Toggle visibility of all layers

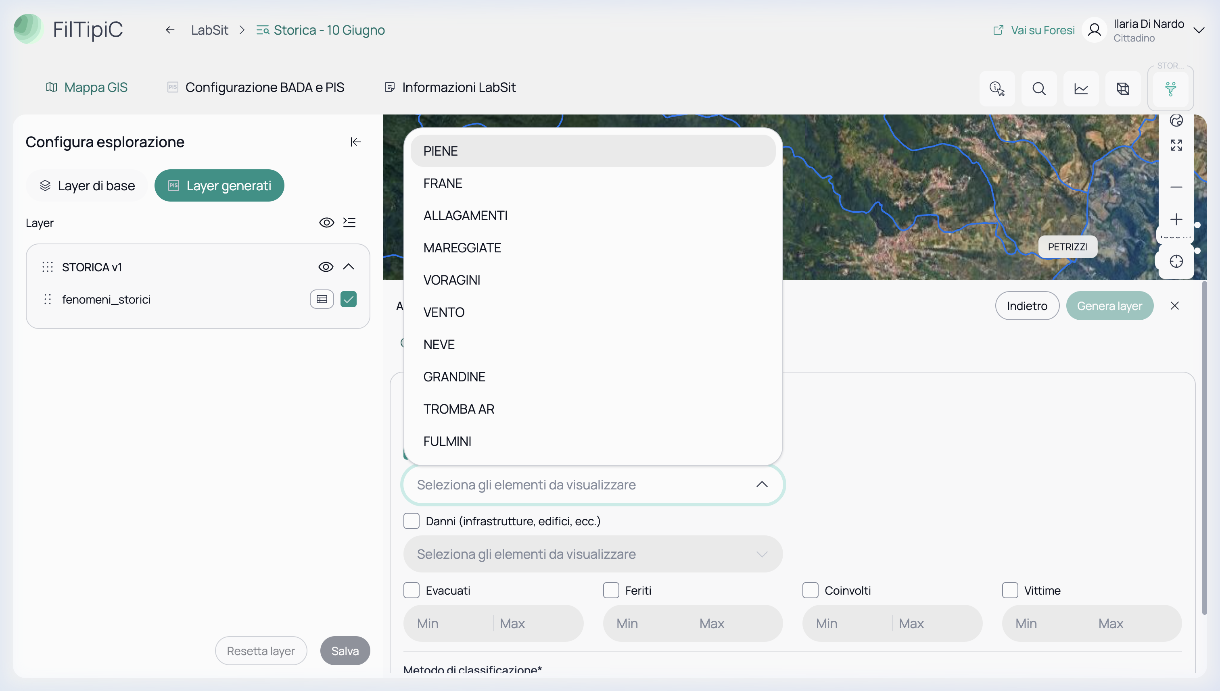coord(327,222)
